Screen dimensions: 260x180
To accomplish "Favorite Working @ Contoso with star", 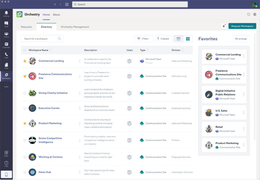I will coord(25,157).
